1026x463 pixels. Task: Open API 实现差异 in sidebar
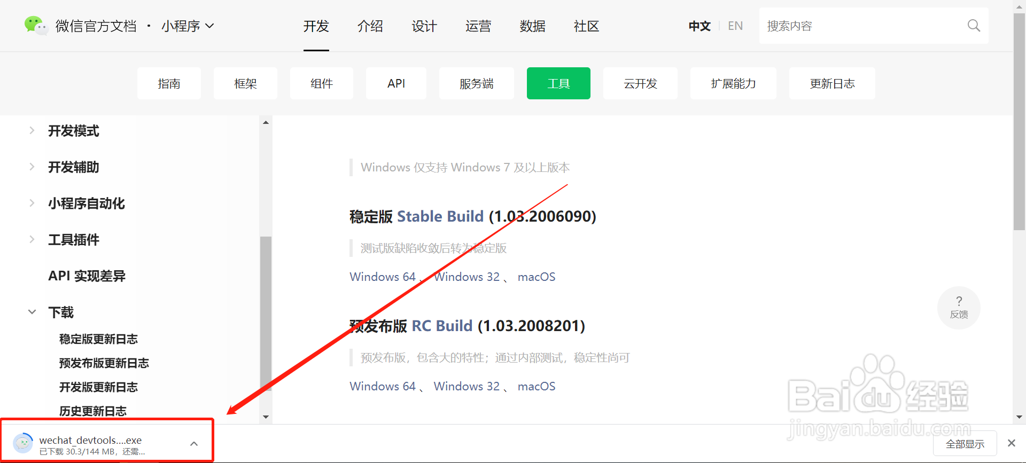(x=87, y=276)
